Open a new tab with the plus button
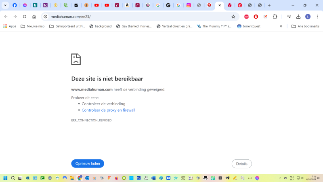 click(269, 5)
